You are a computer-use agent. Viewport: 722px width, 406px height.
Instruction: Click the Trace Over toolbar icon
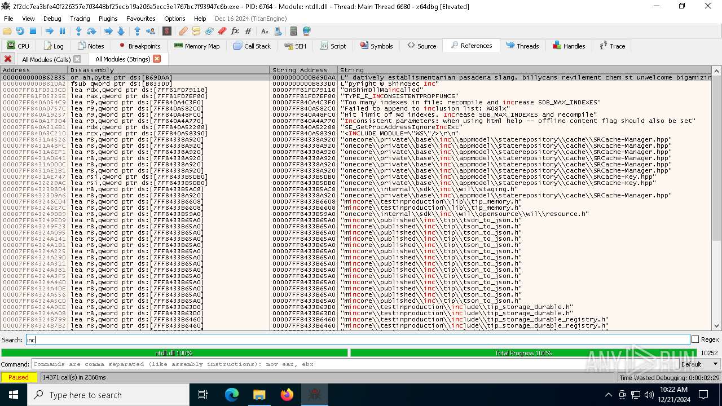121,31
